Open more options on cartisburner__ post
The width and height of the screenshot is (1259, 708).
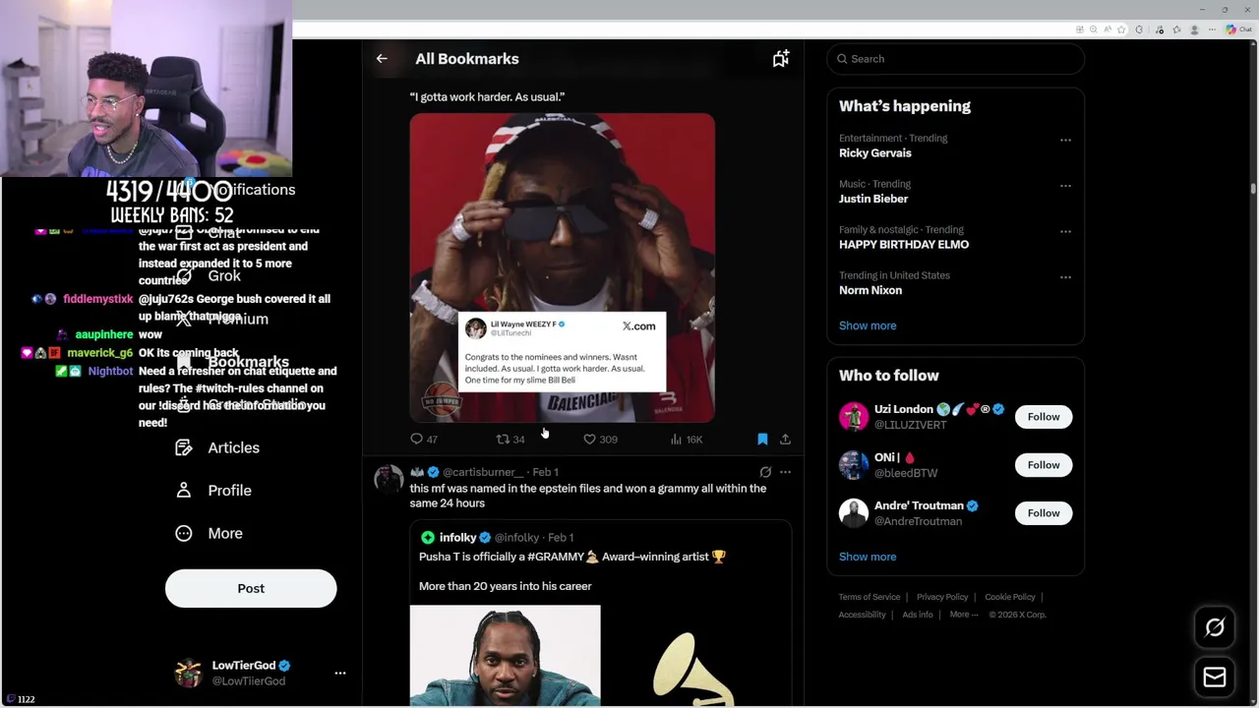click(x=785, y=472)
